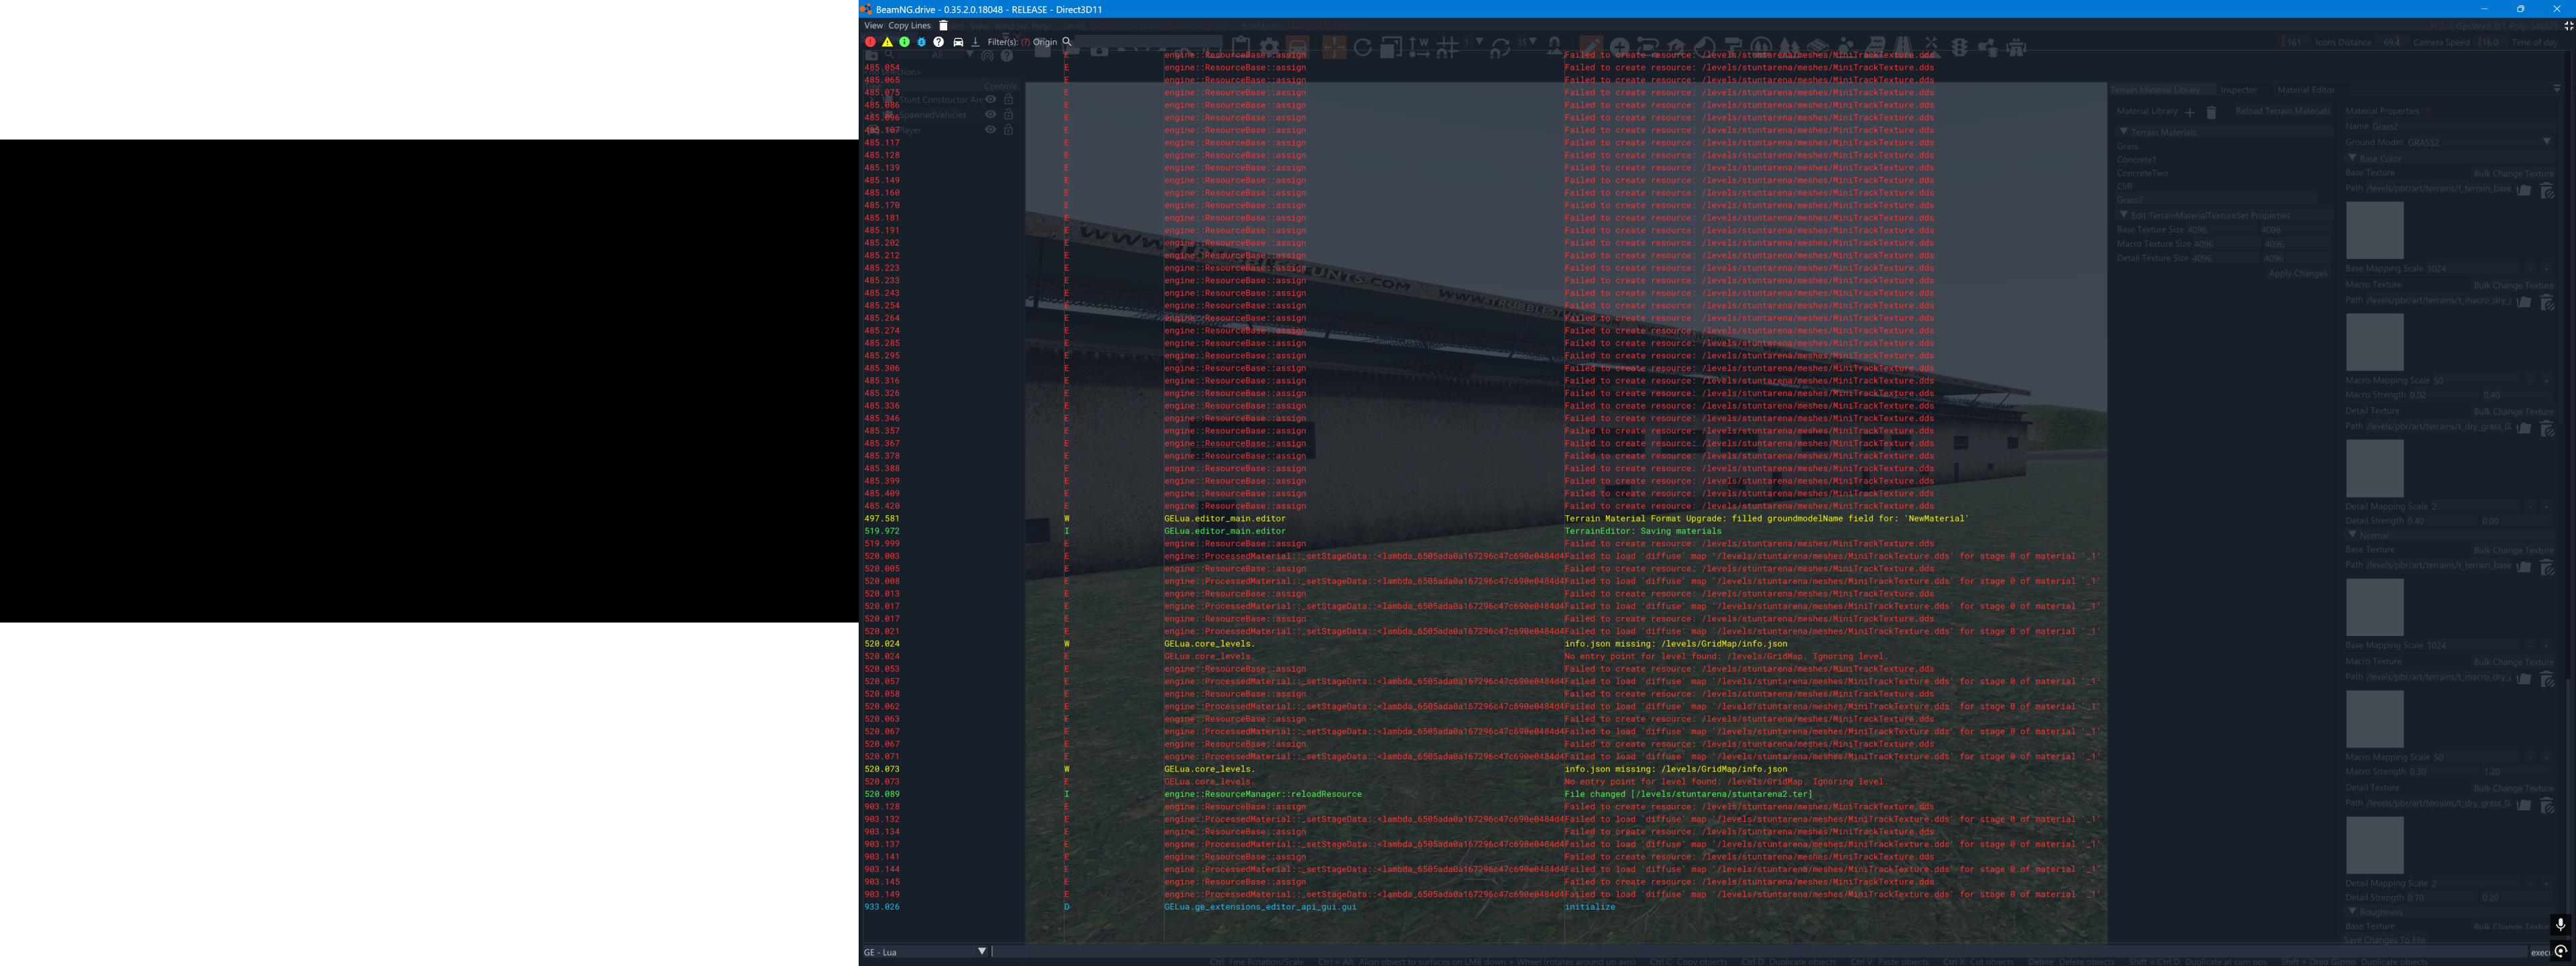The width and height of the screenshot is (2576, 966).
Task: Select ConcreteTwo terrain material
Action: (x=2142, y=173)
